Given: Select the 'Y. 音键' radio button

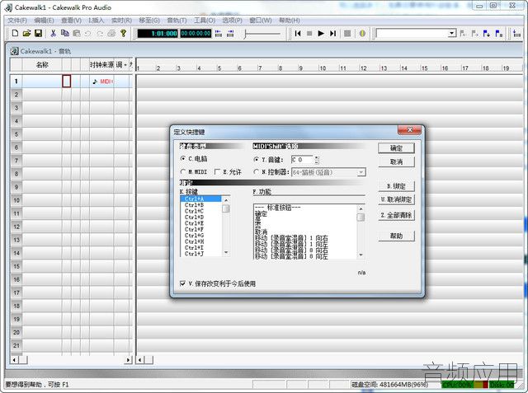Looking at the screenshot, I should coord(257,159).
